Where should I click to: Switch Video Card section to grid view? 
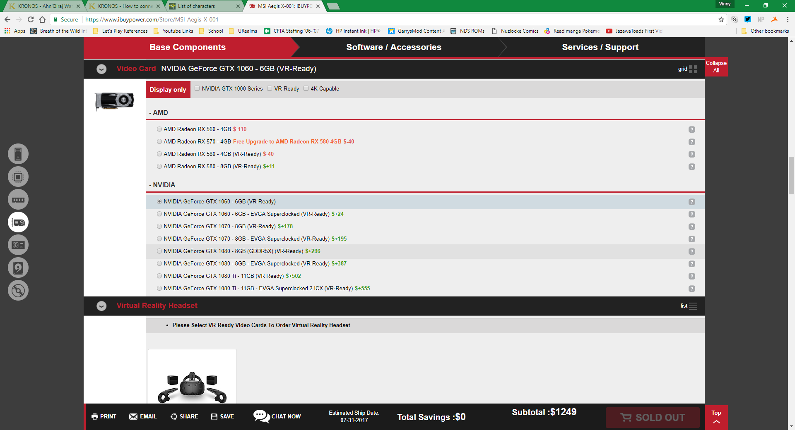coord(688,69)
